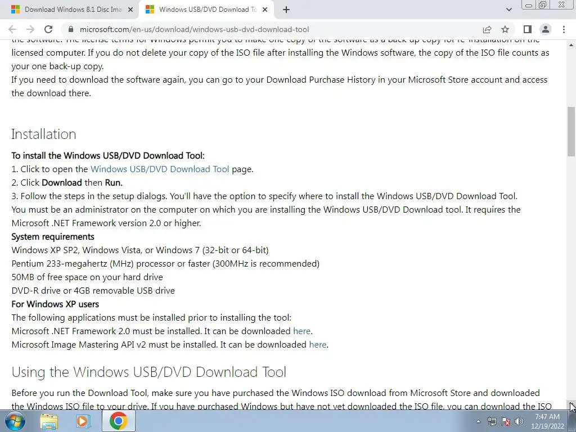The height and width of the screenshot is (432, 576).
Task: View site security lock information
Action: [x=71, y=29]
